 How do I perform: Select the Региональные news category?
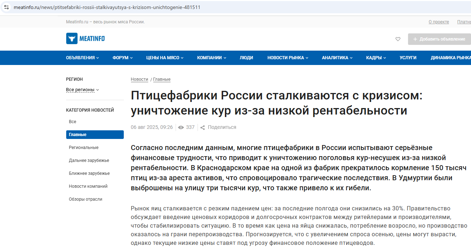tap(83, 148)
